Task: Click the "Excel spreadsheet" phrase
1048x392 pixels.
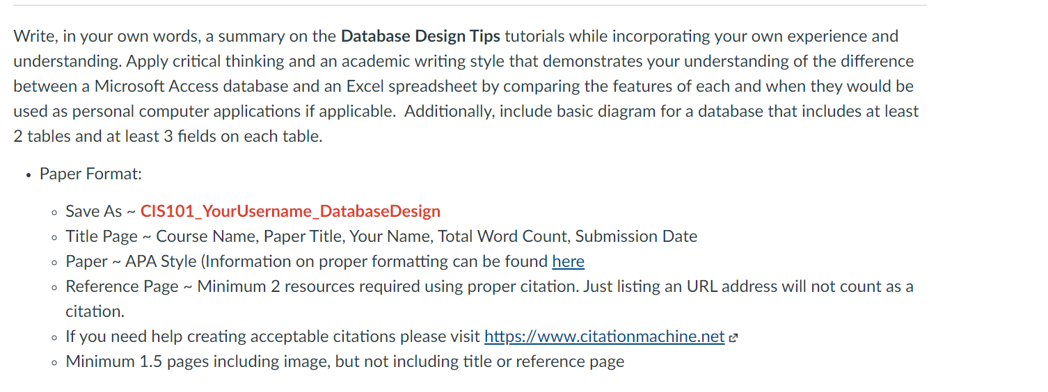Action: [x=402, y=86]
